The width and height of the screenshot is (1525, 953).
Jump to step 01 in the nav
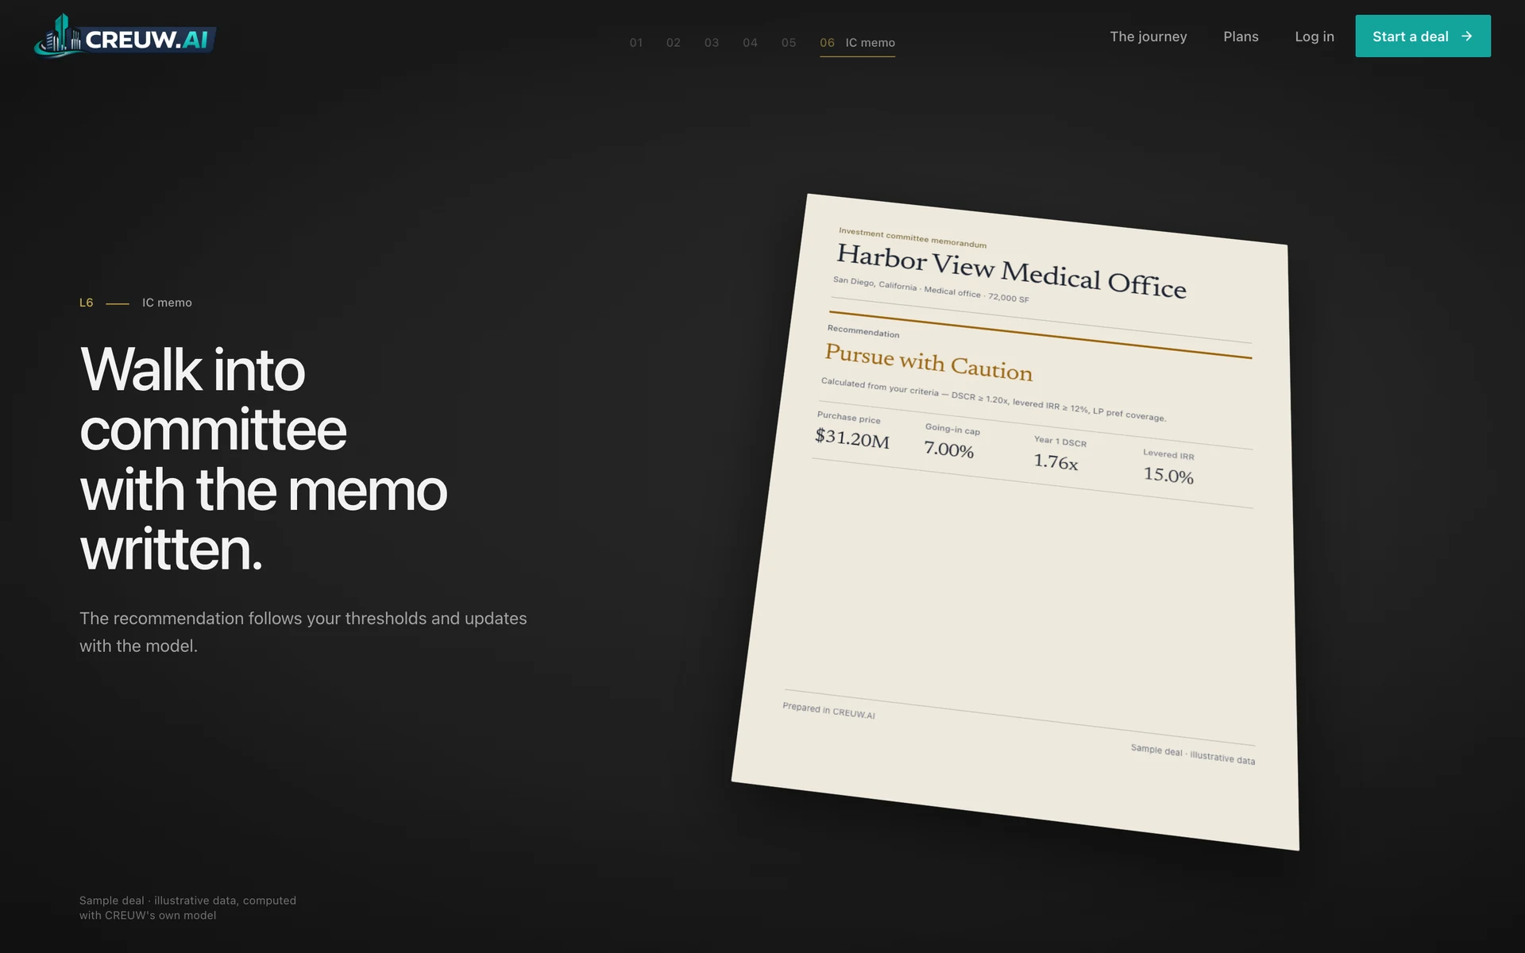[x=636, y=43]
